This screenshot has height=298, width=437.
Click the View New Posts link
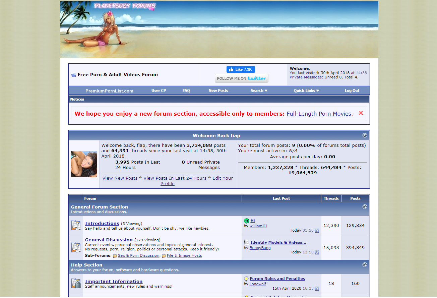pos(120,178)
